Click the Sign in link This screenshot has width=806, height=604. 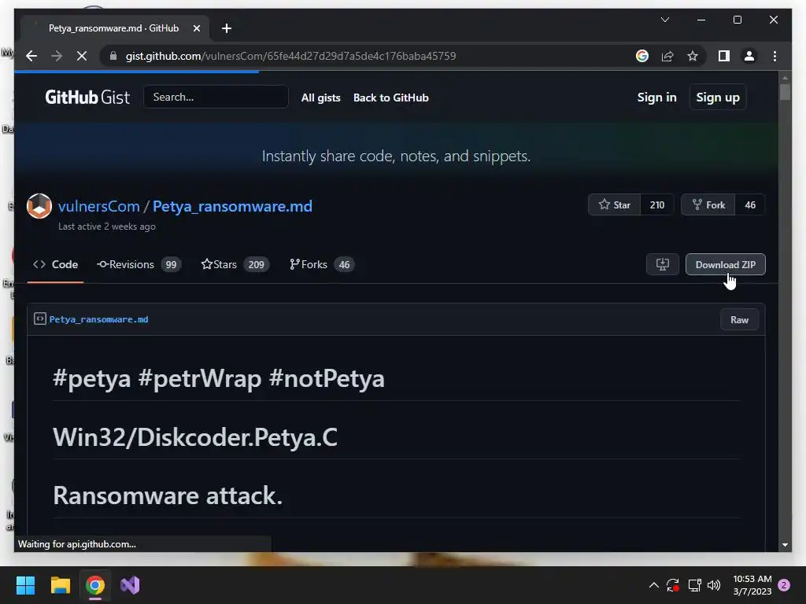click(656, 97)
